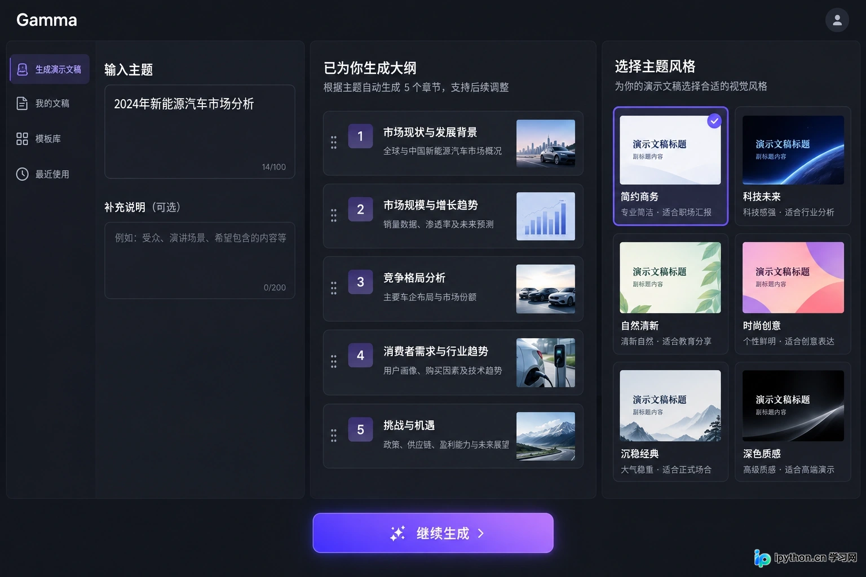Click the chapter number 3 badge
Image resolution: width=866 pixels, height=577 pixels.
click(x=360, y=282)
